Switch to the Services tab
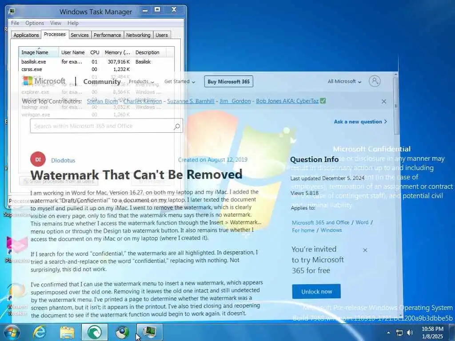Viewport: 455px width, 341px height. [80, 35]
